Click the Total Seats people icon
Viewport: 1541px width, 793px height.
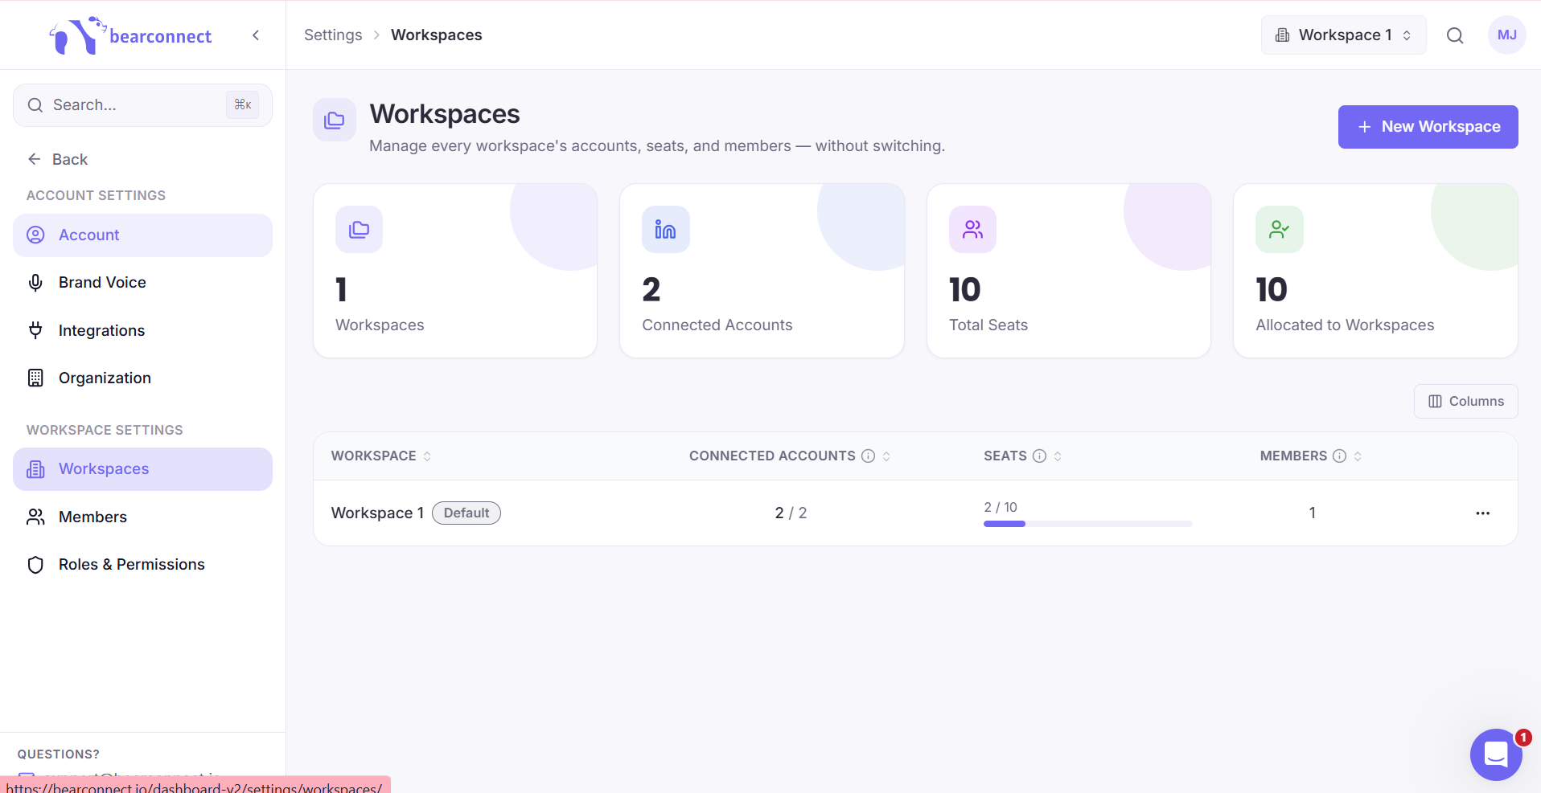tap(972, 230)
